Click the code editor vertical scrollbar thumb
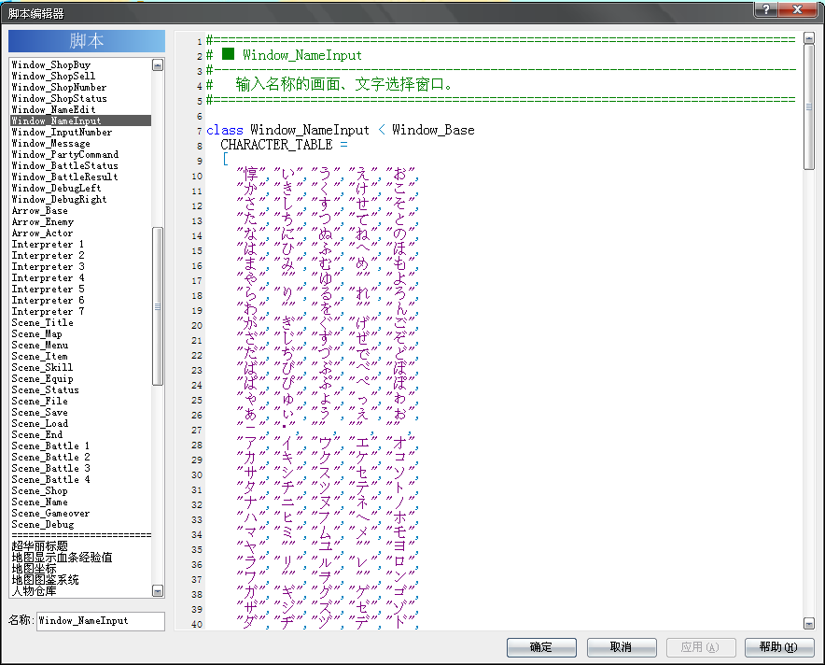This screenshot has height=665, width=825. tap(809, 106)
